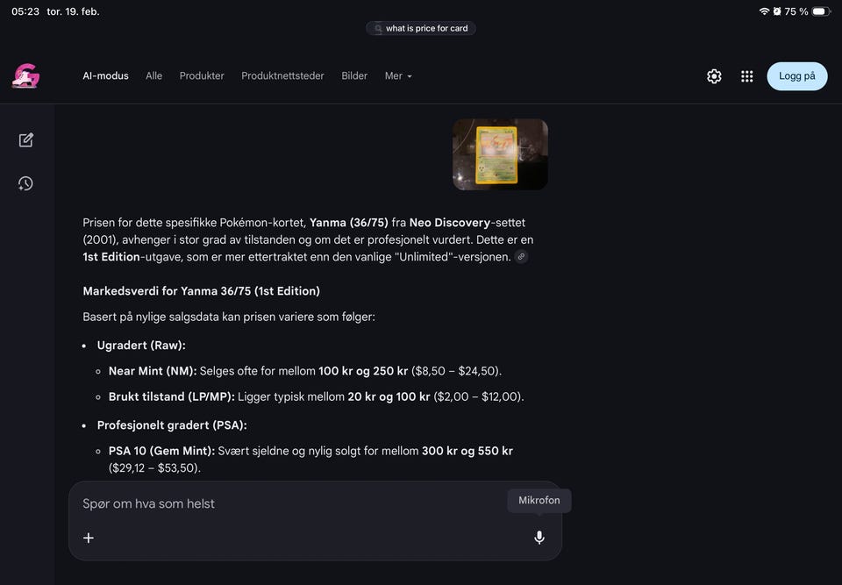
Task: Switch to the Bilder tab
Action: 354,75
